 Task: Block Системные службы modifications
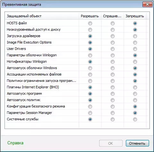click(x=135, y=119)
